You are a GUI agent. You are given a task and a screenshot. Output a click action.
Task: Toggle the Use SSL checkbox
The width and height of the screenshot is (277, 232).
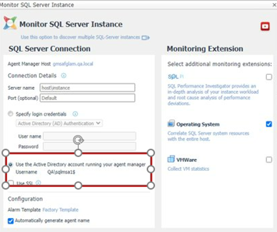11,183
